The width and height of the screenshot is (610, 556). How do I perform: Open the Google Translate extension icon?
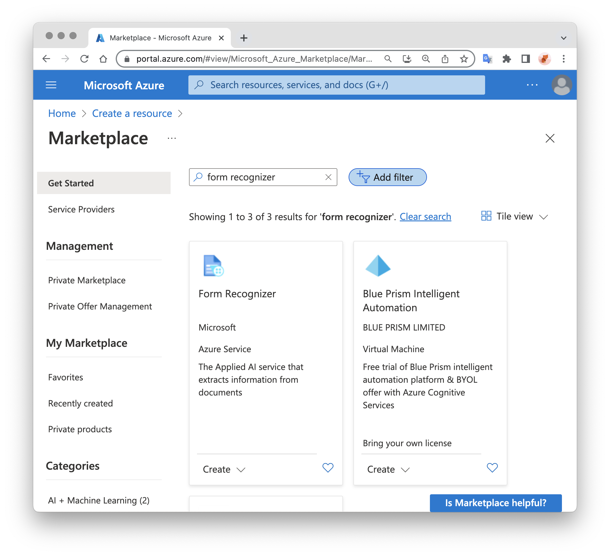[487, 59]
